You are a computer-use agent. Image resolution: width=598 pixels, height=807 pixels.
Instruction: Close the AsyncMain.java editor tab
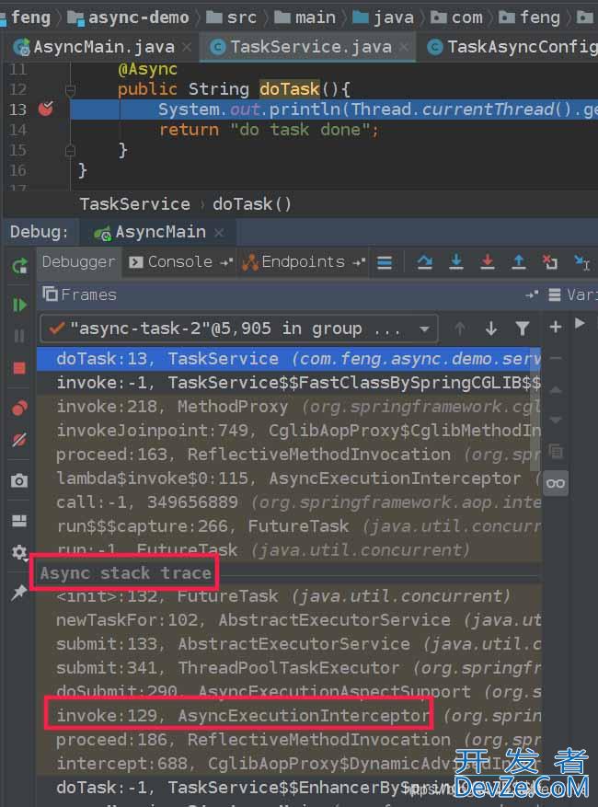188,47
